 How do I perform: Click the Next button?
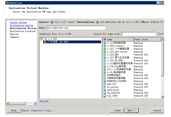click(x=132, y=110)
